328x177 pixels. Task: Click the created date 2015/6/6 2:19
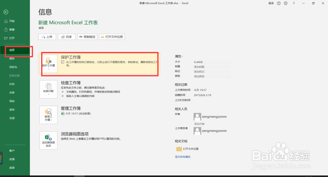pos(202,95)
